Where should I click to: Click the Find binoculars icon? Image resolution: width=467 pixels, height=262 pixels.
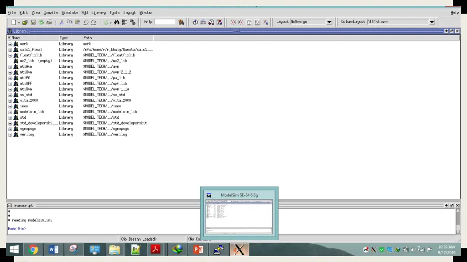[x=116, y=22]
